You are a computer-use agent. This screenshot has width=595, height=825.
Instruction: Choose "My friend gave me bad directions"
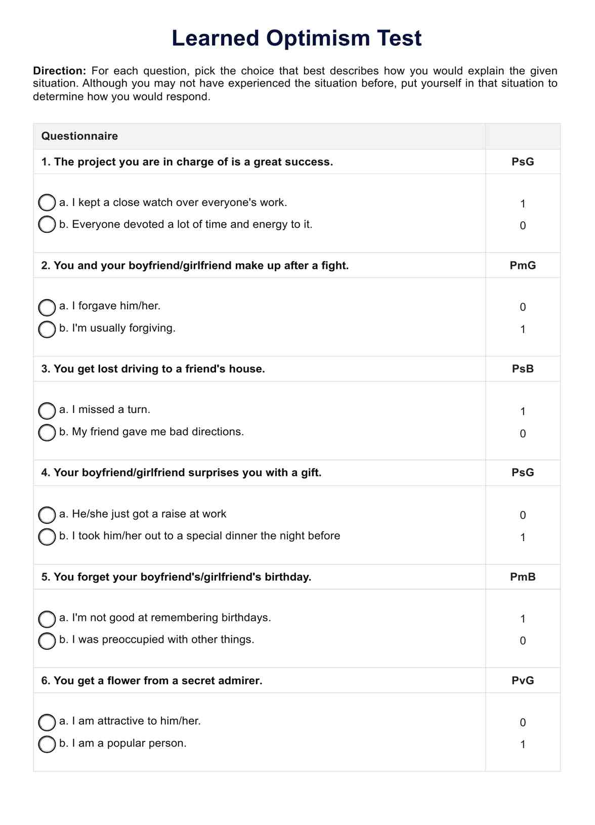(x=47, y=433)
